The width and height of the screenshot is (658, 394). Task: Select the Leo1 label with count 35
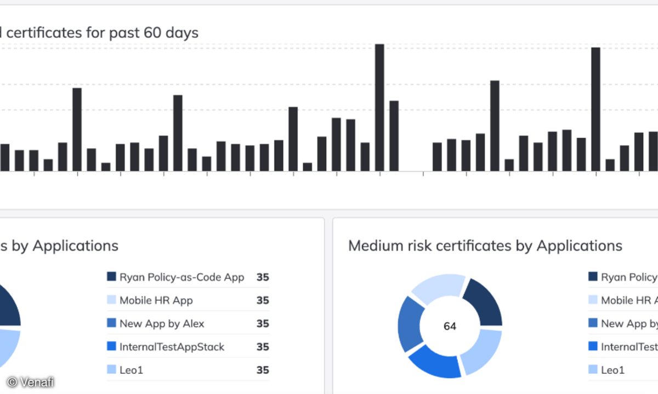(x=131, y=370)
